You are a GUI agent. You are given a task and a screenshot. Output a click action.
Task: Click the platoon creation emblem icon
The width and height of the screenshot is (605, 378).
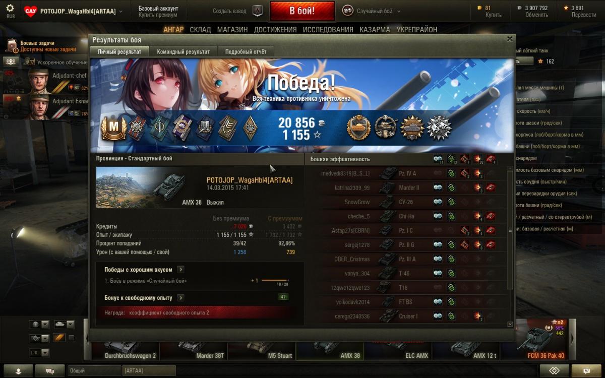pyautogui.click(x=257, y=11)
